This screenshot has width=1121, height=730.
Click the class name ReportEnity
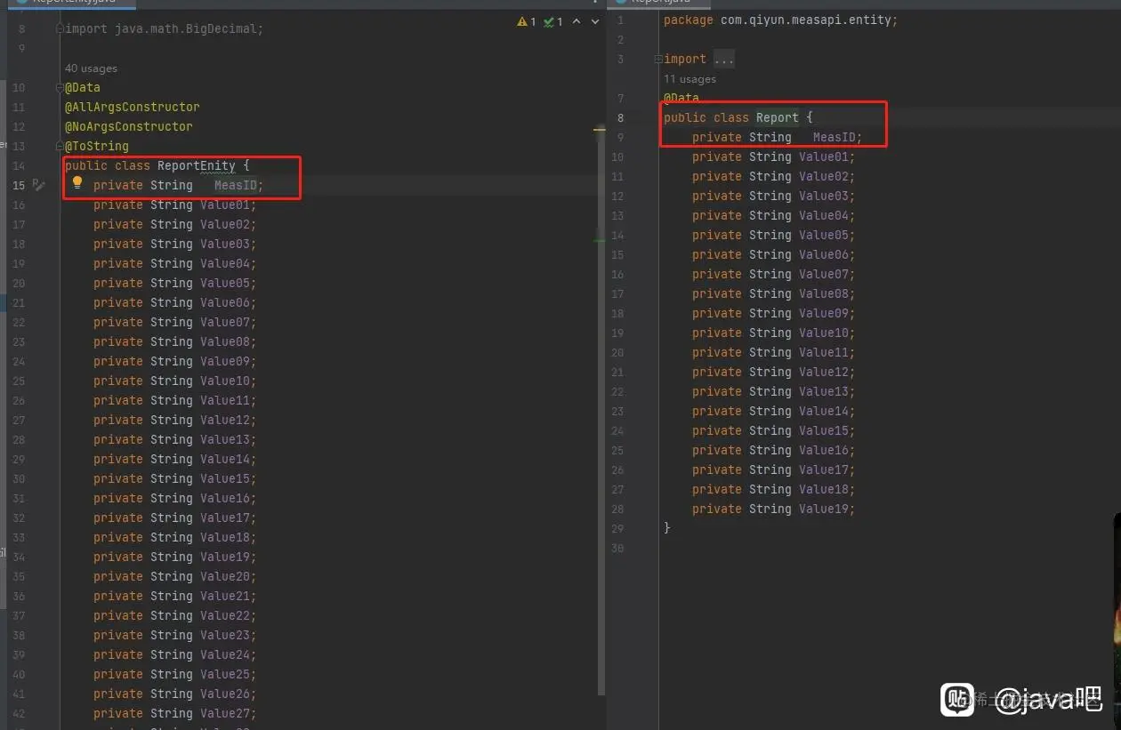point(196,165)
